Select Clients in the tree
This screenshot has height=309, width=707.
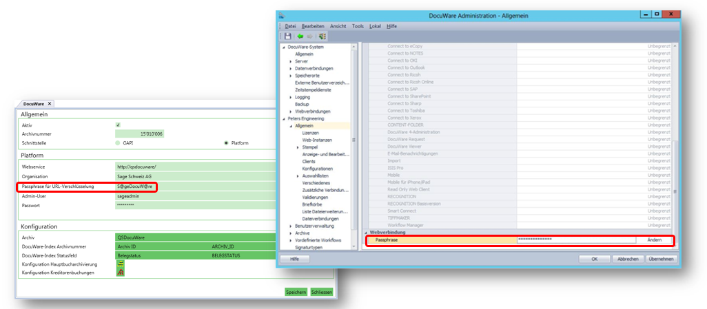pos(309,161)
